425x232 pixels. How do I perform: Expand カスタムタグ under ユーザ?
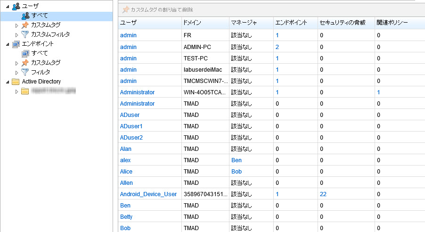pyautogui.click(x=17, y=25)
